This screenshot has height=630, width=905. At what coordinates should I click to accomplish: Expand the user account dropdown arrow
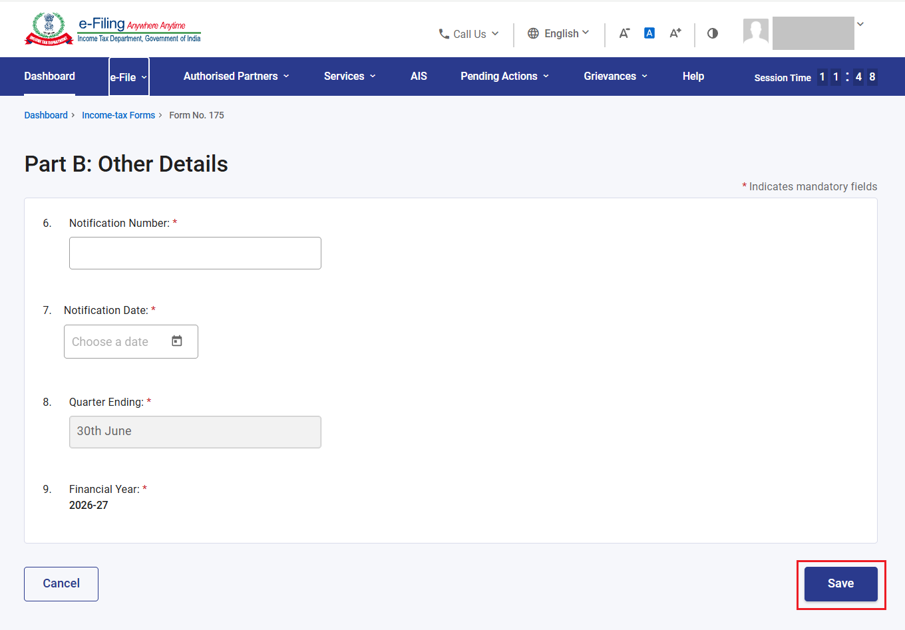(x=860, y=24)
